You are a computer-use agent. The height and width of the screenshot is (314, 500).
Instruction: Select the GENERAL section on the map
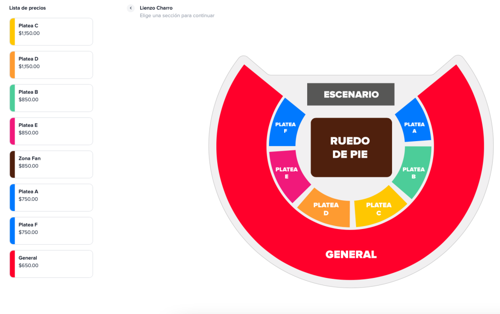click(x=351, y=254)
